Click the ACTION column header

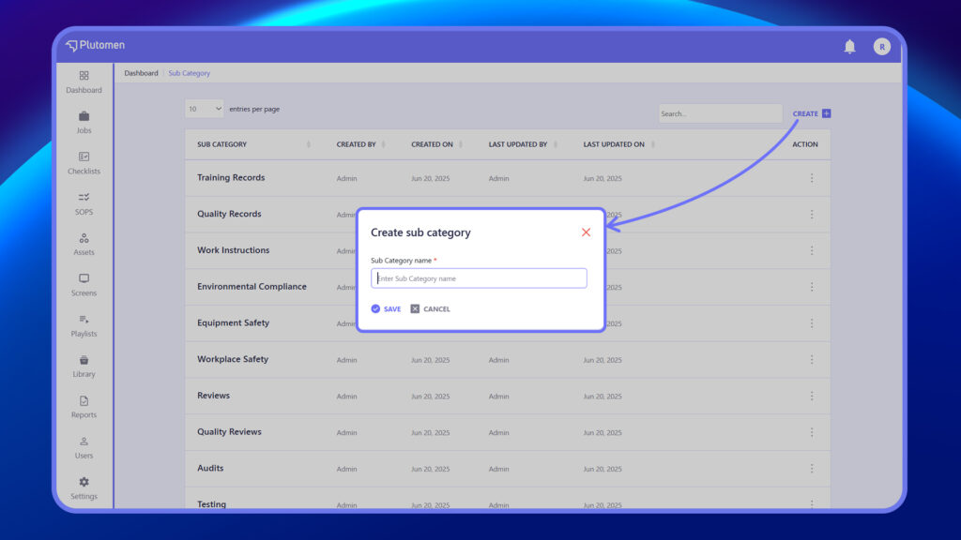pos(804,144)
